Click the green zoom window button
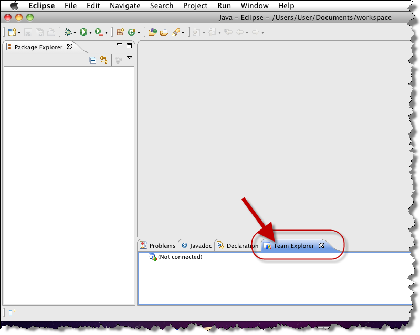The width and height of the screenshot is (420, 335). pos(30,17)
